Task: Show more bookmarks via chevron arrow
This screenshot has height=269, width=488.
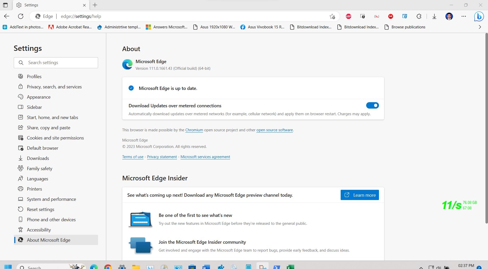Action: click(480, 27)
